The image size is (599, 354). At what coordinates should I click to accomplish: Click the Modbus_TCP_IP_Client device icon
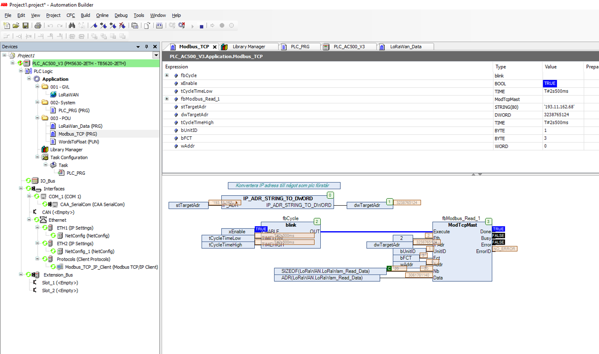(60, 267)
